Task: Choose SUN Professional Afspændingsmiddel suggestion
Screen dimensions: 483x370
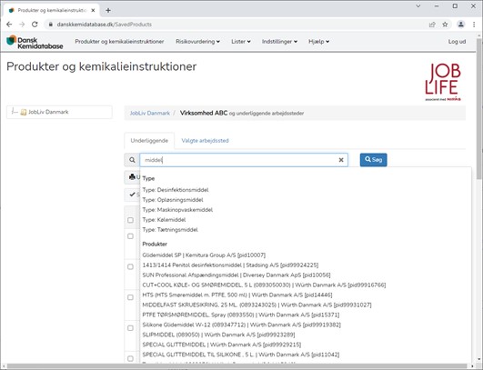Action: click(236, 275)
